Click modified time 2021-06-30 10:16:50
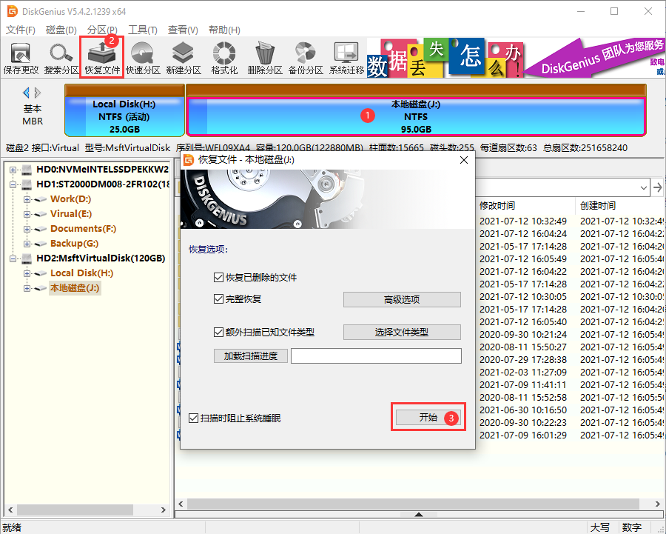666x534 pixels. (x=523, y=410)
